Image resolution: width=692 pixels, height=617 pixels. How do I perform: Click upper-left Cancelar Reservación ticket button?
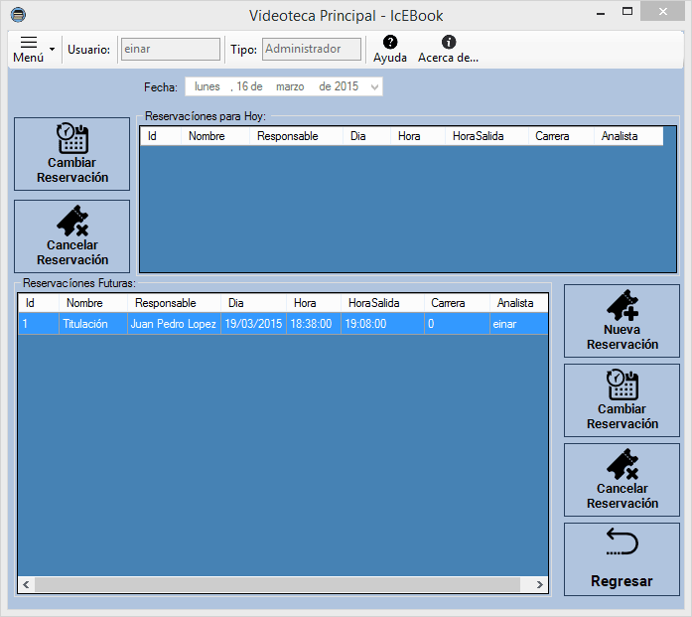tap(71, 236)
